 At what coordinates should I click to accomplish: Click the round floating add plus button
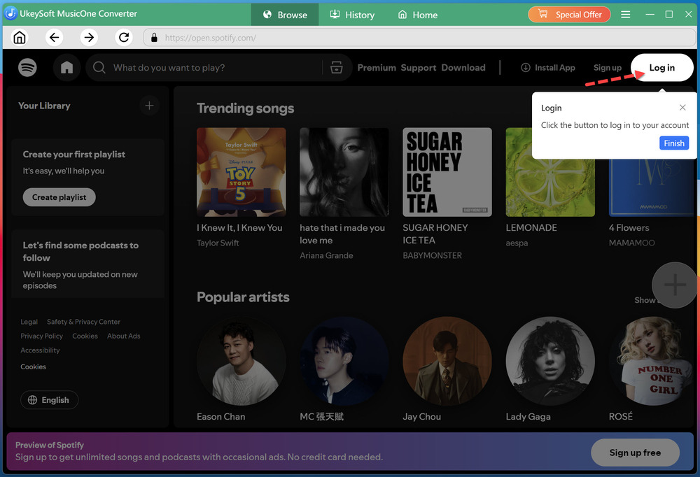click(675, 285)
